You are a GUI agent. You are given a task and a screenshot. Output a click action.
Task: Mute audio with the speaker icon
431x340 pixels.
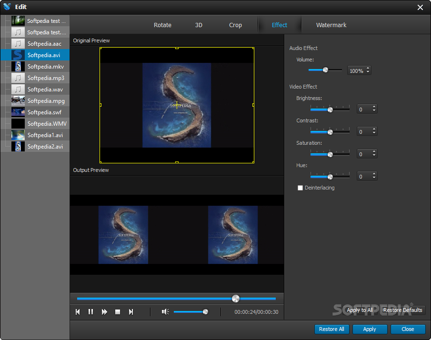pyautogui.click(x=165, y=312)
